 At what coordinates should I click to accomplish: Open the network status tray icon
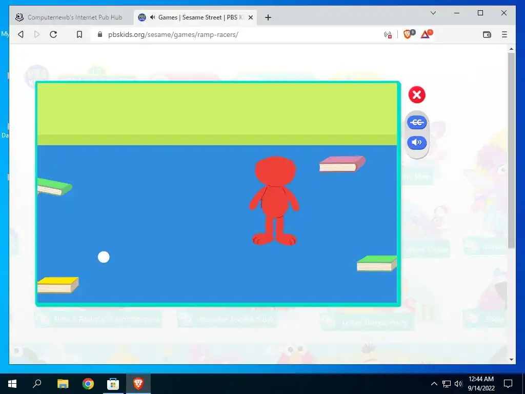[x=447, y=384]
